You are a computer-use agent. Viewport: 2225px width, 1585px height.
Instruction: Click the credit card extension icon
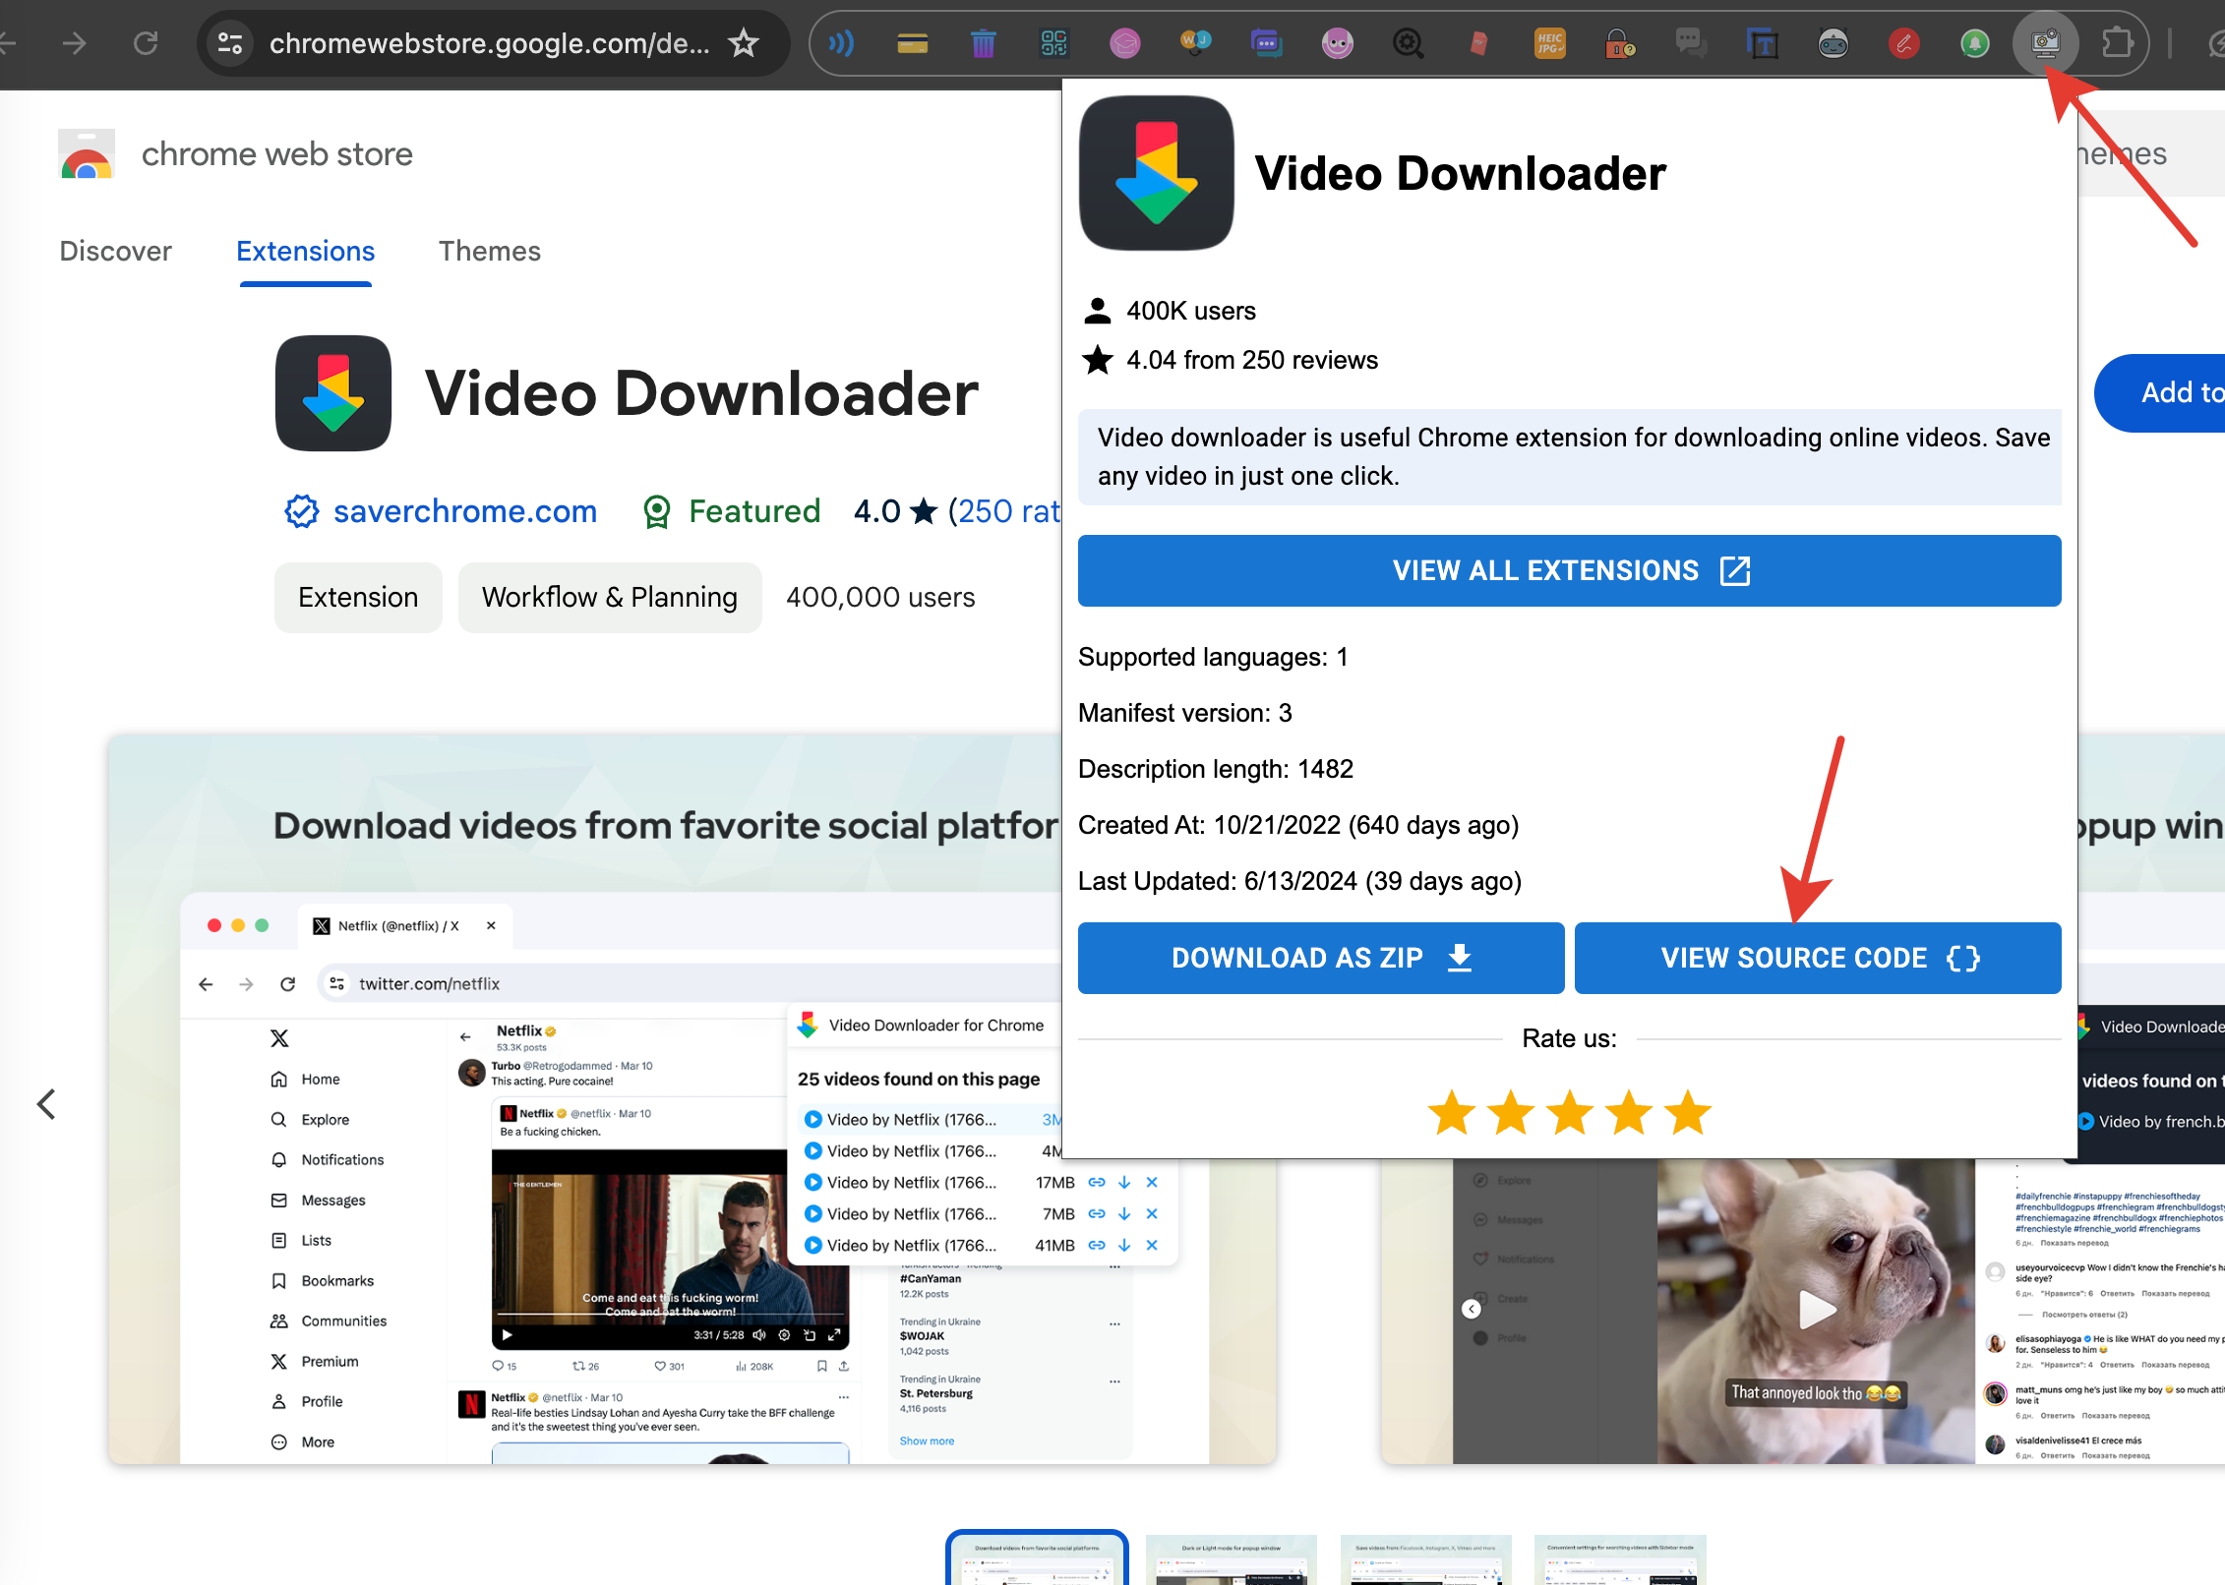912,43
